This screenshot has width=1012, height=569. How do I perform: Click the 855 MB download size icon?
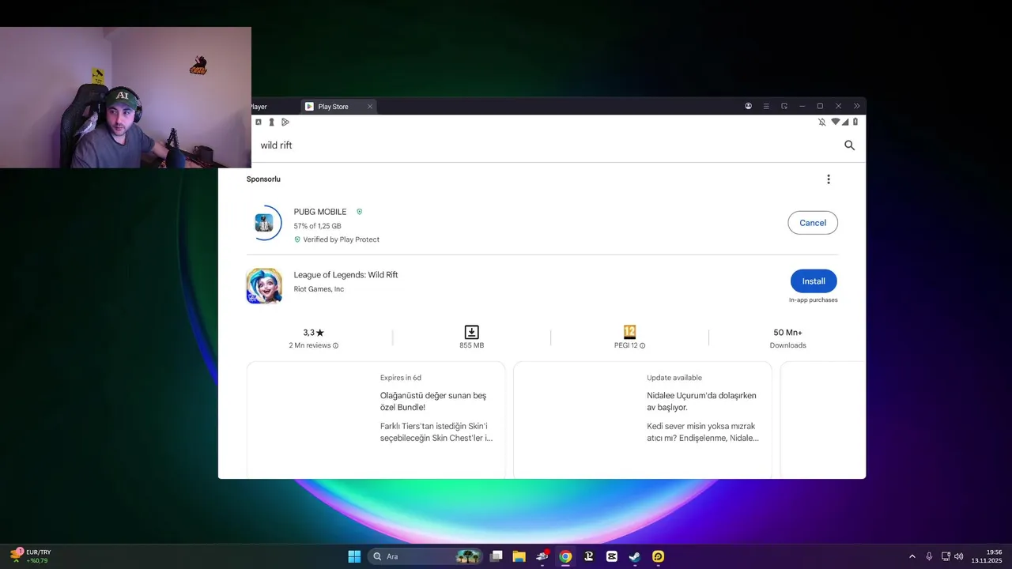click(471, 332)
